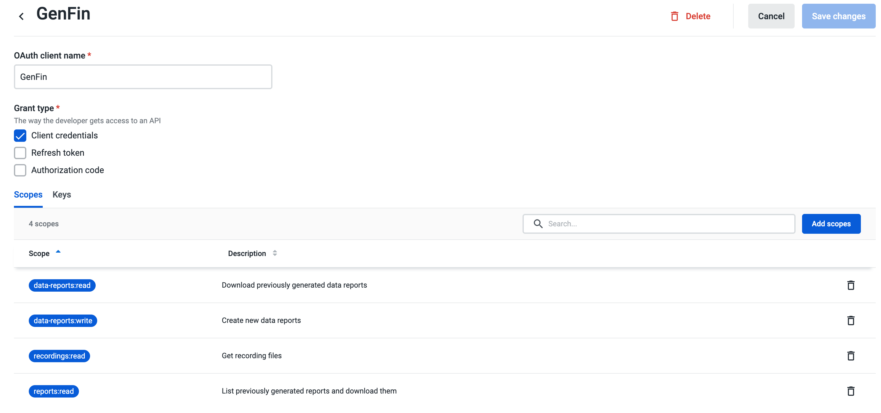Image resolution: width=881 pixels, height=413 pixels.
Task: Remove the data-reports:write scope via trash icon
Action: (x=851, y=320)
